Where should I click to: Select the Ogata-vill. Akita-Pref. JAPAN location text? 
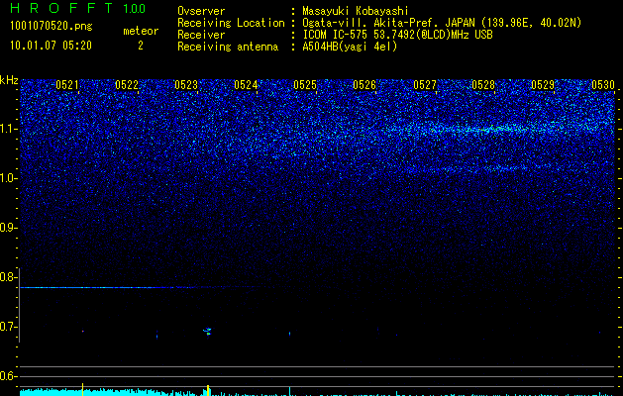(442, 23)
